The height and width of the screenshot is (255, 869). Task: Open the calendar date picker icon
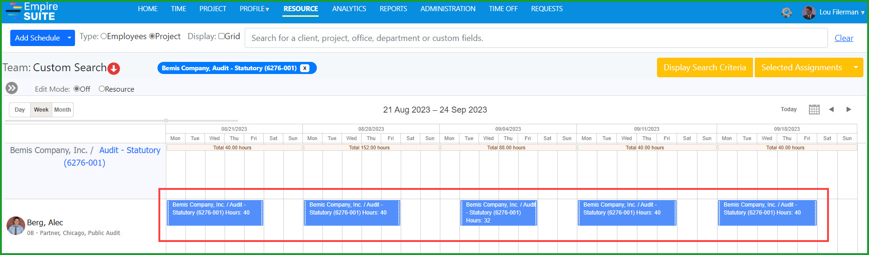[x=814, y=109]
